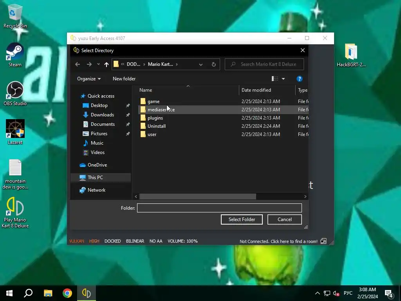The image size is (401, 301).
Task: Click in the Folder name input field
Action: (x=219, y=208)
